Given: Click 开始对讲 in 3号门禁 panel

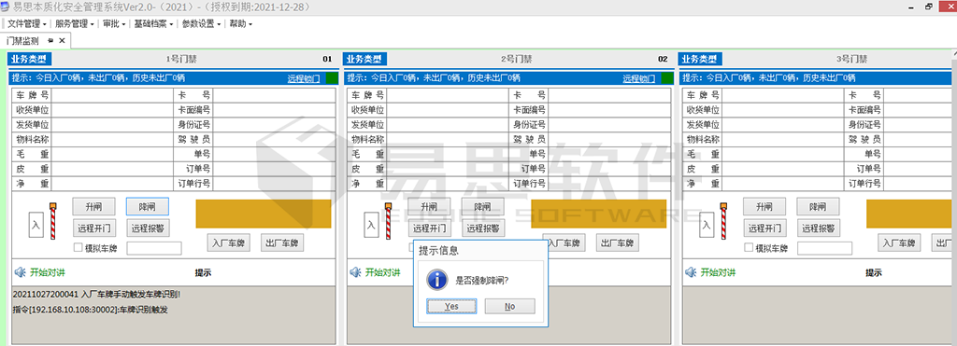Looking at the screenshot, I should coord(719,272).
